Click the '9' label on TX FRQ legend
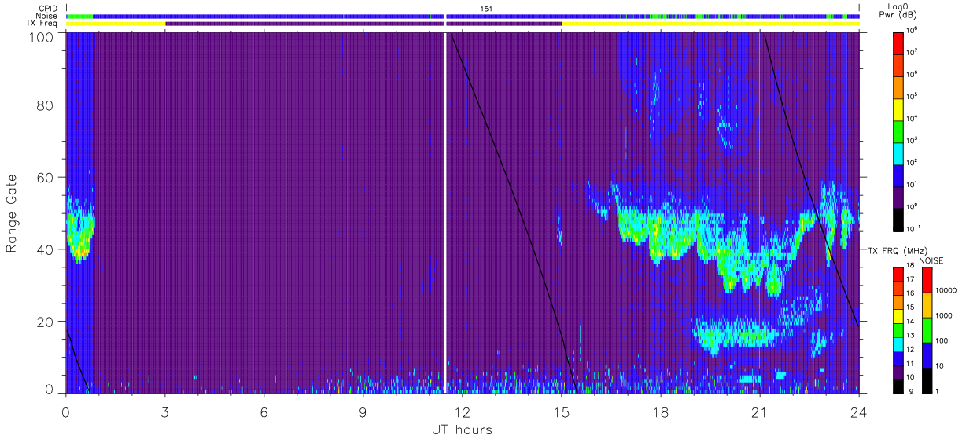 pyautogui.click(x=910, y=390)
